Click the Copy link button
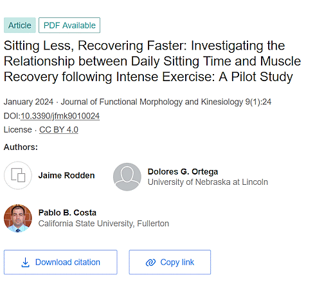Viewport: 315px width, 291px height. point(170,262)
